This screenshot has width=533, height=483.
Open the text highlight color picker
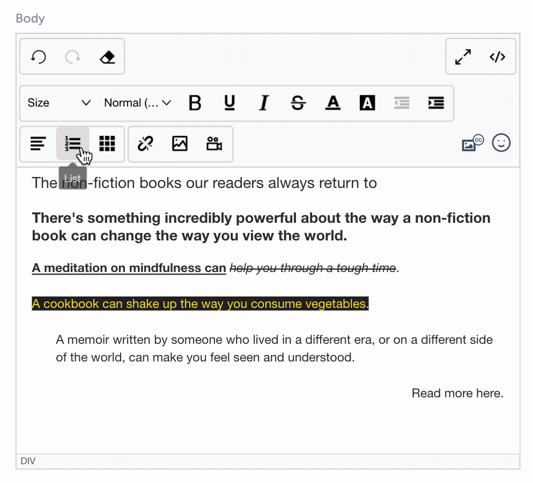(x=367, y=103)
